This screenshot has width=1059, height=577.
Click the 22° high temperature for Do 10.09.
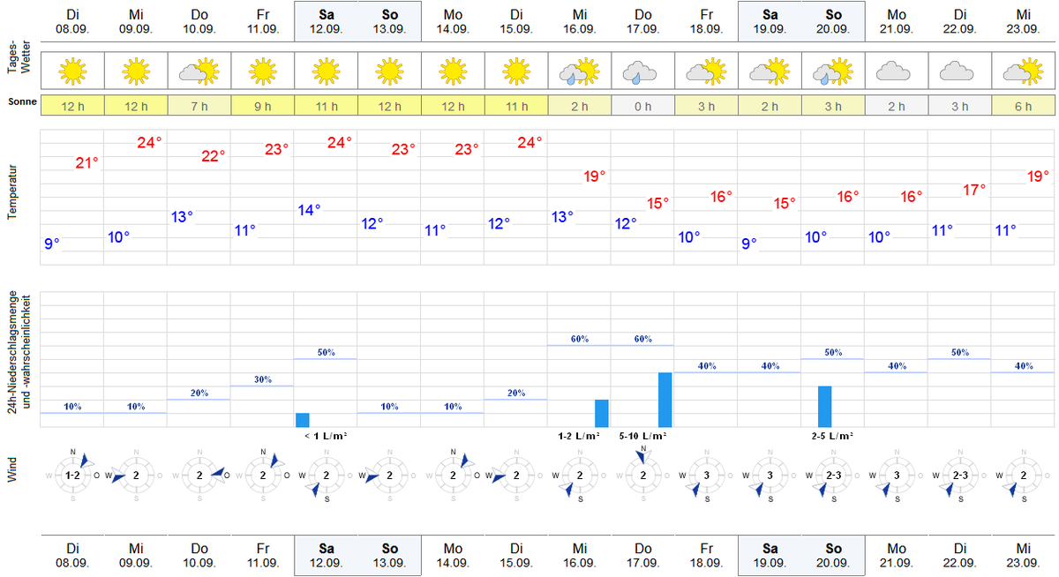(214, 156)
